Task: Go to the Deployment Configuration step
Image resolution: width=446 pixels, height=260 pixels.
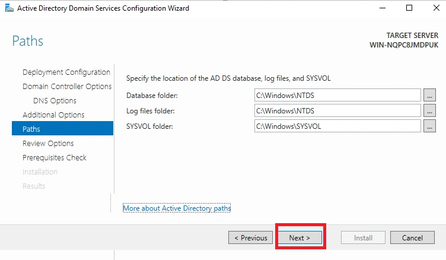Action: (66, 72)
